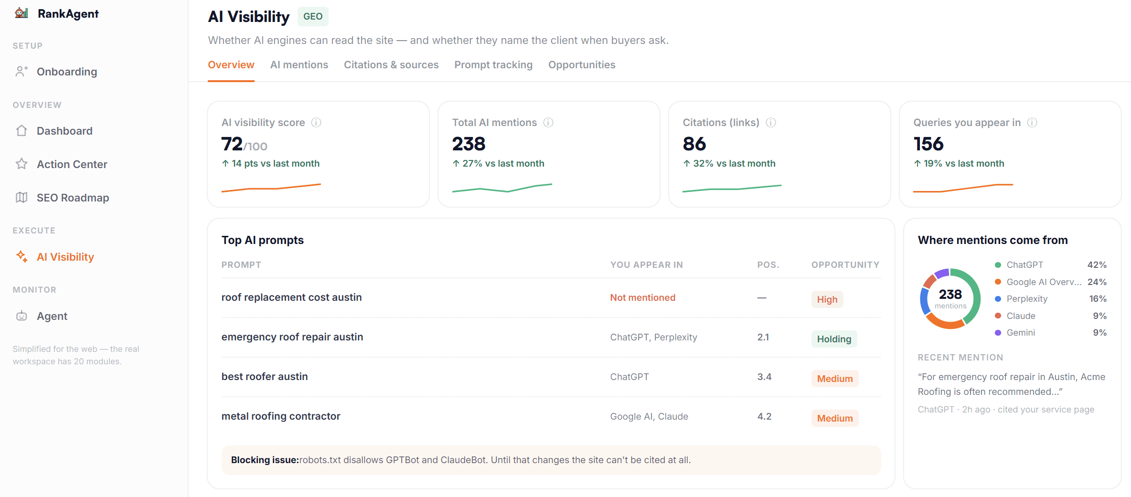This screenshot has height=497, width=1131.
Task: Click the POS. column header
Action: [x=768, y=265]
